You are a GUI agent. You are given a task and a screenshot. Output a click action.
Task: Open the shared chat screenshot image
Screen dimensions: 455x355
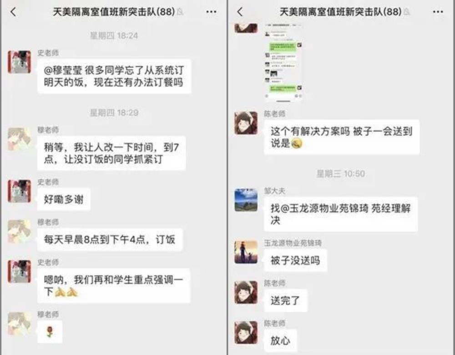click(283, 62)
